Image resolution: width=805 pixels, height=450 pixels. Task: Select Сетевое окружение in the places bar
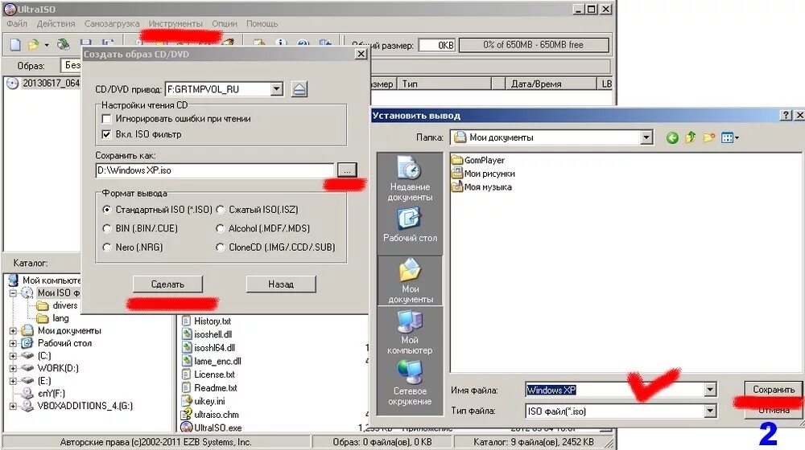pos(410,382)
